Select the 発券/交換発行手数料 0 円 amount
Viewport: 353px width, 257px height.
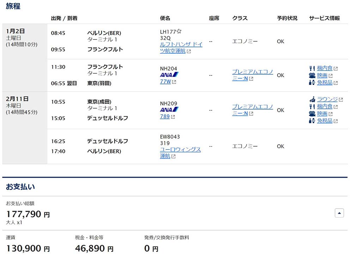(x=151, y=249)
